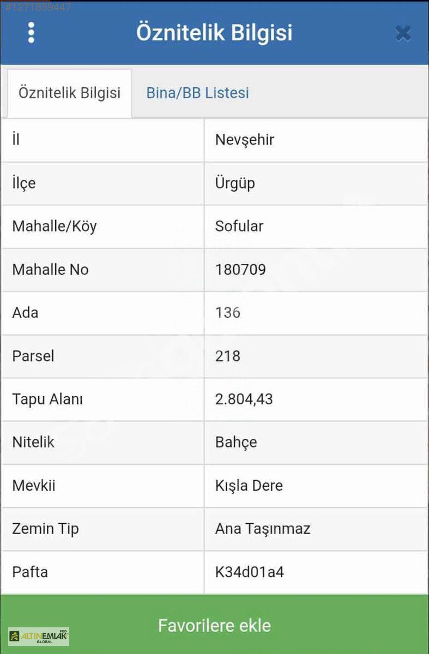Select the Öznitelik Bilgisi tab
The height and width of the screenshot is (654, 429).
(x=69, y=93)
